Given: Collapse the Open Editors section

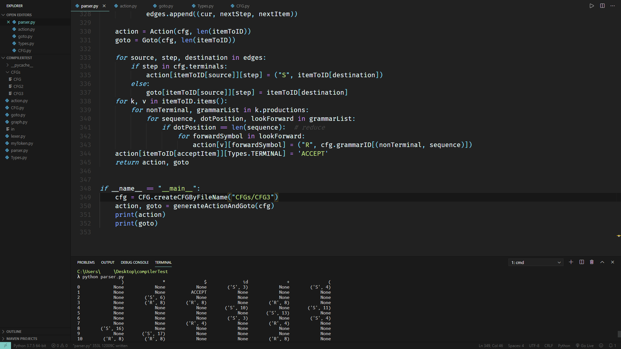Looking at the screenshot, I should 35,15.
